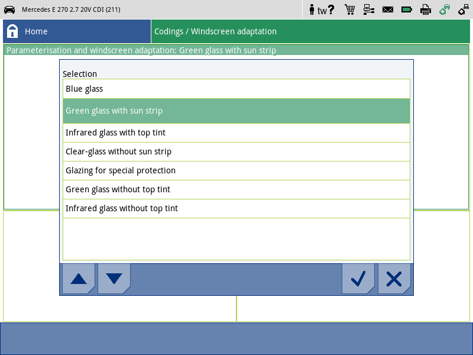Click the green vehicle connection icon

click(x=445, y=9)
